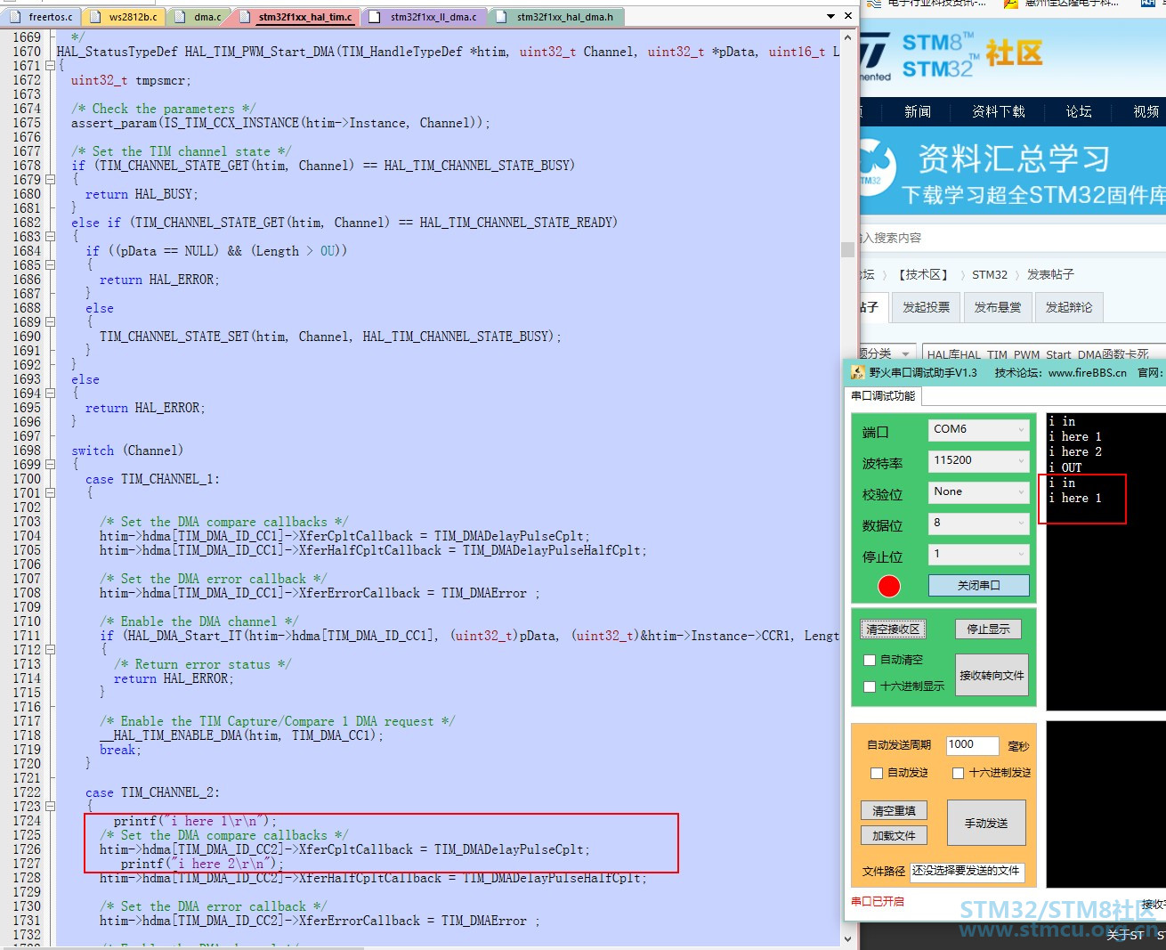The height and width of the screenshot is (950, 1166).
Task: Click the 清空重填 button
Action: [x=894, y=810]
